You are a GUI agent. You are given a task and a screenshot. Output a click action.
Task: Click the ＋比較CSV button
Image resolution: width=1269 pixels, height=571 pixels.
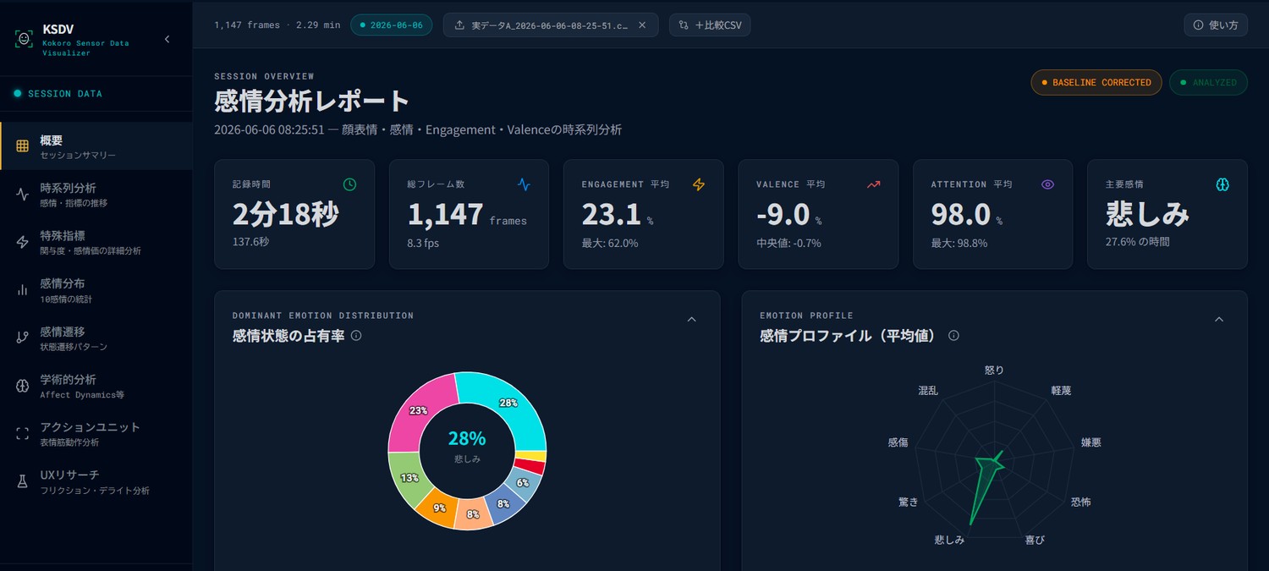pyautogui.click(x=710, y=25)
